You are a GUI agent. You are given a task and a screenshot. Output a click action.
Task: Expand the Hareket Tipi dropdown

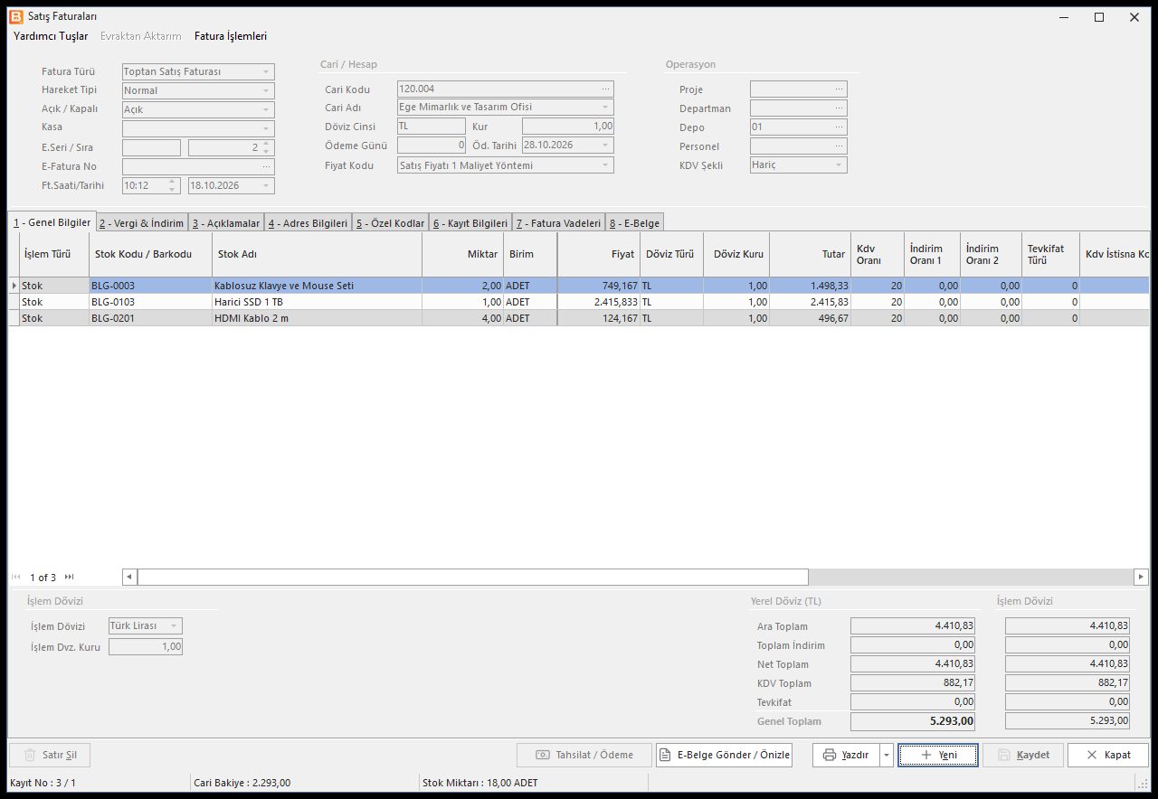266,90
